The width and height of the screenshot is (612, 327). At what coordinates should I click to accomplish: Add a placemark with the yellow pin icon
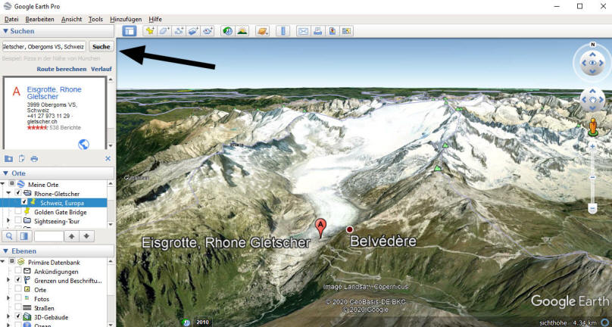pyautogui.click(x=149, y=31)
